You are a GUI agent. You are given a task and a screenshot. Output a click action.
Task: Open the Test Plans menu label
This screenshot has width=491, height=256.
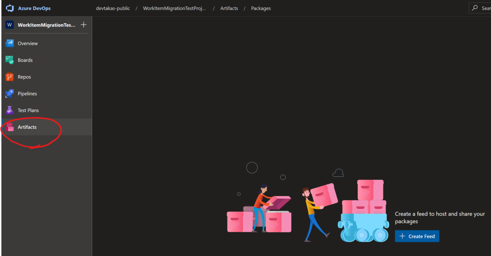pyautogui.click(x=28, y=110)
